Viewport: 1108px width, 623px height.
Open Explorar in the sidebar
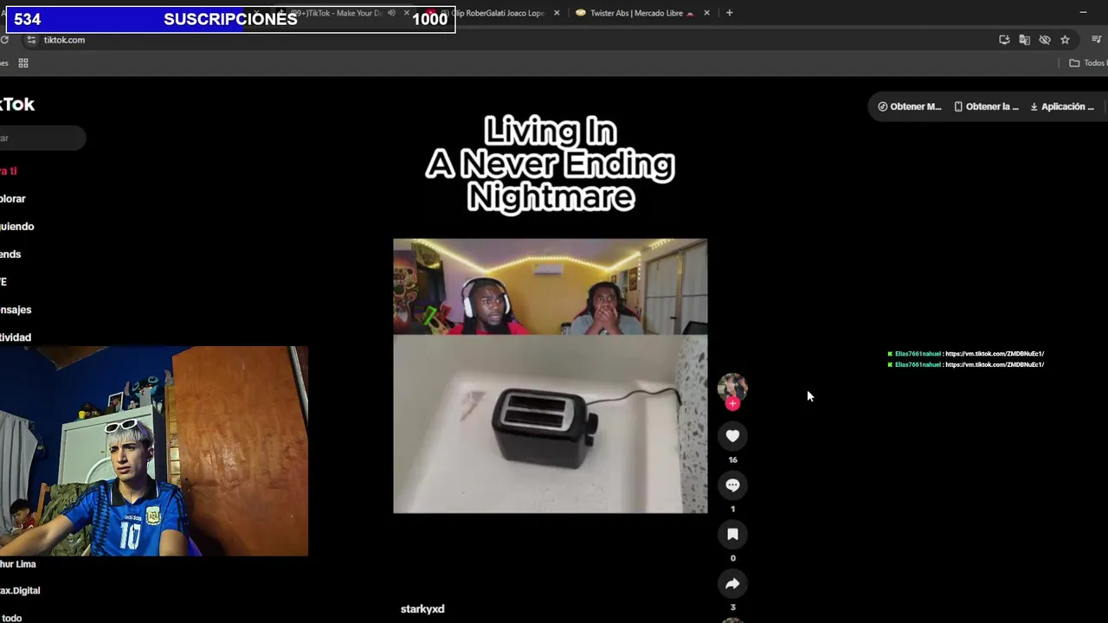(13, 198)
